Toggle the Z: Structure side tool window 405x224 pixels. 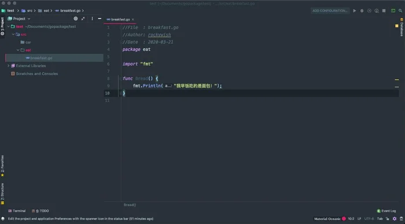[2, 194]
